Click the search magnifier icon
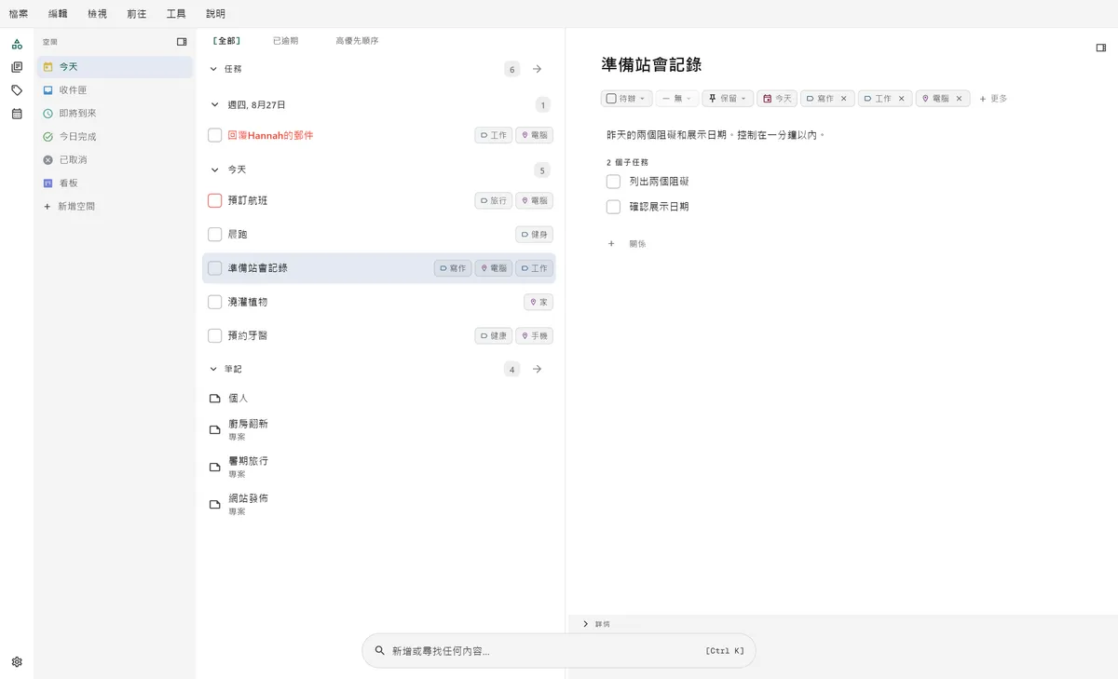This screenshot has height=679, width=1118. coord(379,651)
